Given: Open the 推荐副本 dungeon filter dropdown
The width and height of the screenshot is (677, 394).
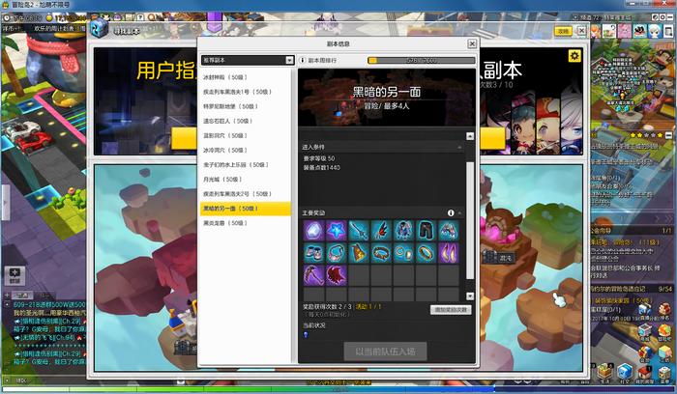Looking at the screenshot, I should (248, 60).
